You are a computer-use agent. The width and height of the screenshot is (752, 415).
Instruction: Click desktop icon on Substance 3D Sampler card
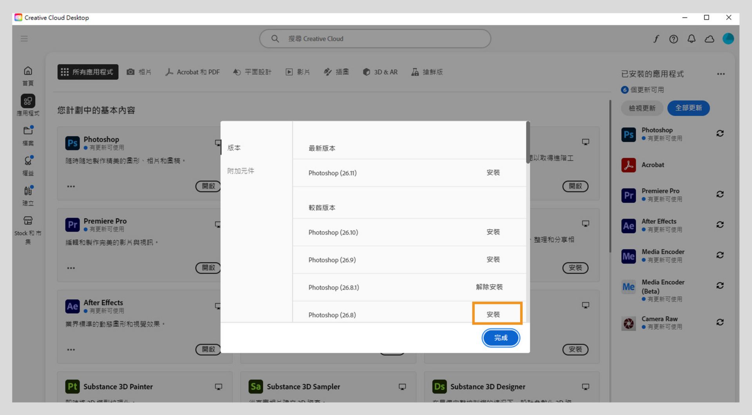[402, 387]
